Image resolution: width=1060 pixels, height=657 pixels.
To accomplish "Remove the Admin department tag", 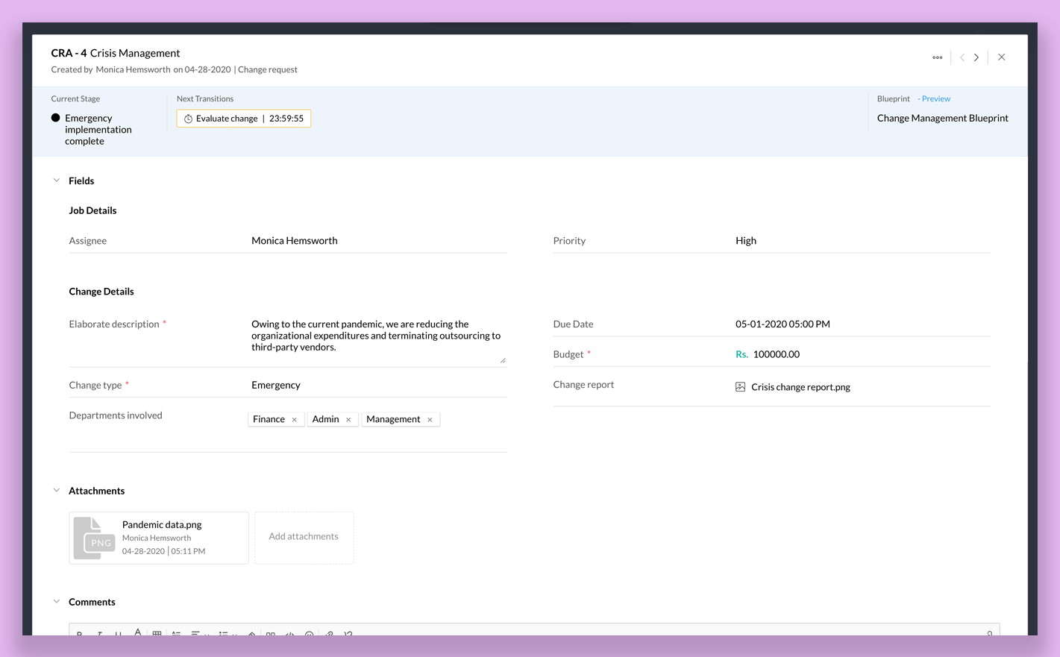I will click(348, 420).
